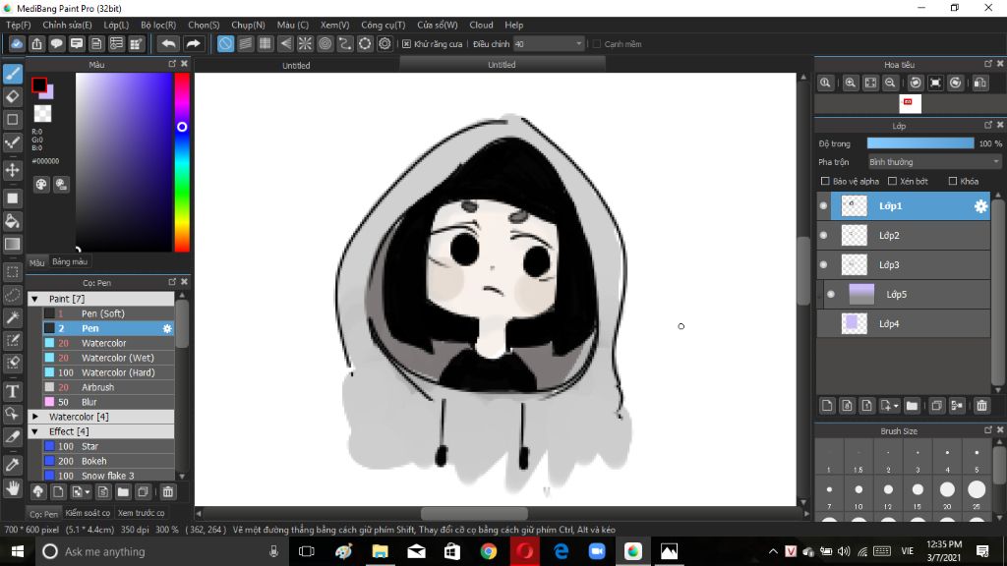Hide layer Lớp5 with its visibility dot
The width and height of the screenshot is (1007, 566).
coord(831,295)
